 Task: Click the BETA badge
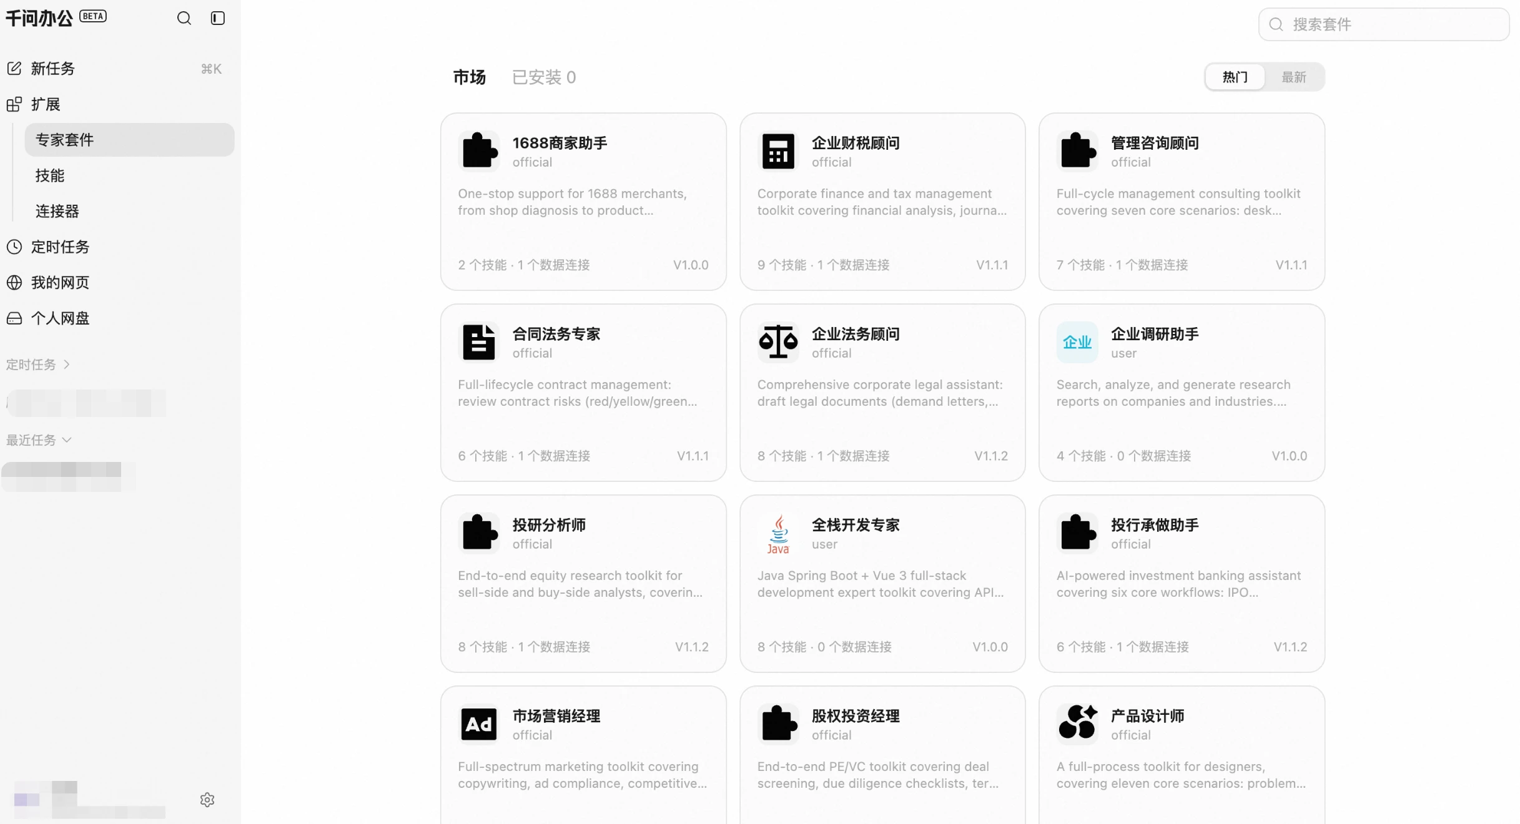[93, 16]
